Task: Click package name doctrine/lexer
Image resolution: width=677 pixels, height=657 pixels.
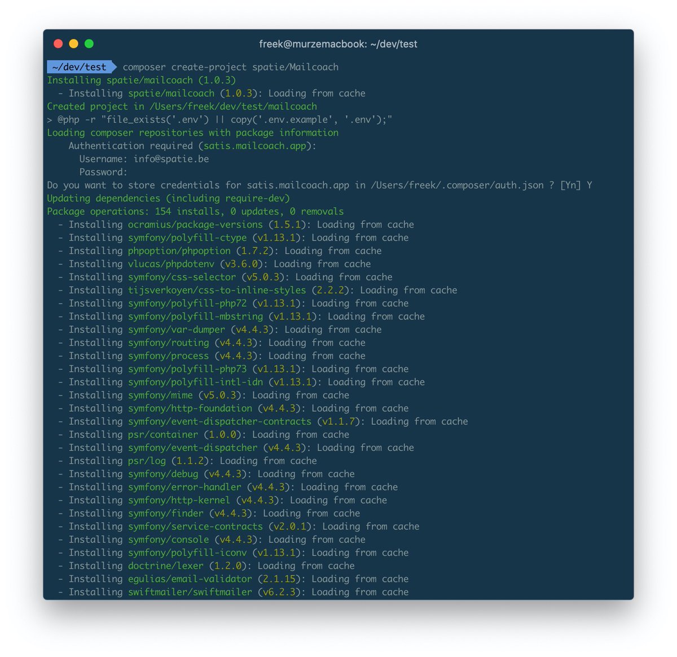Action: coord(166,565)
